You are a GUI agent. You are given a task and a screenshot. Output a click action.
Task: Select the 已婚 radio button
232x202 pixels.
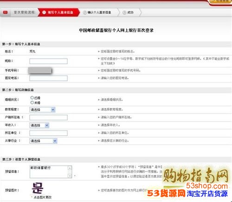coord(32,98)
